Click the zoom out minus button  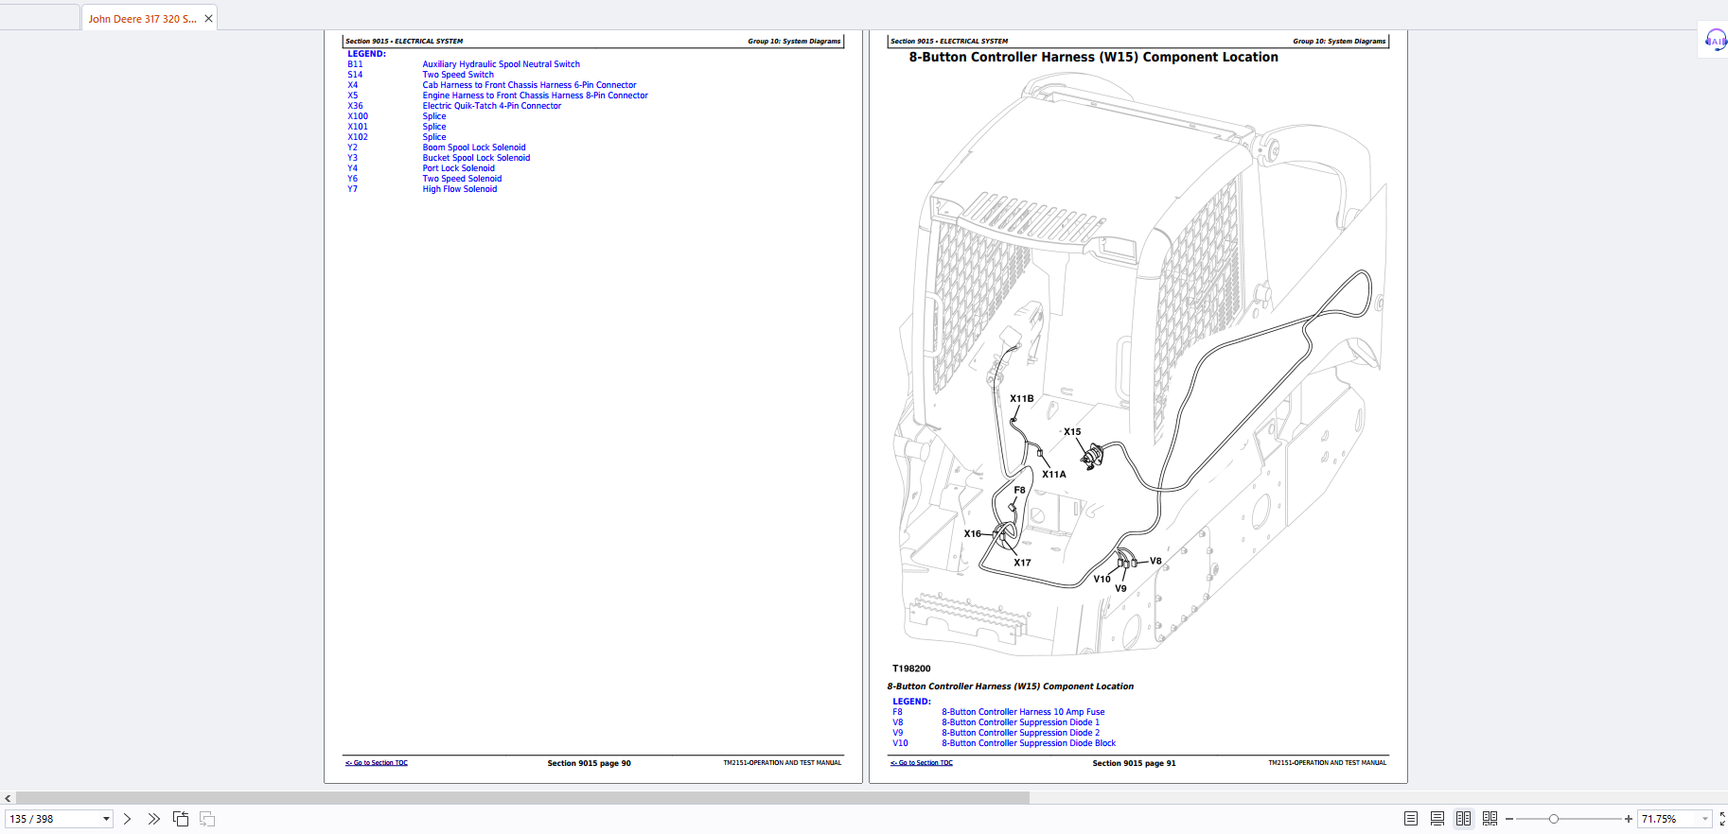click(x=1509, y=819)
